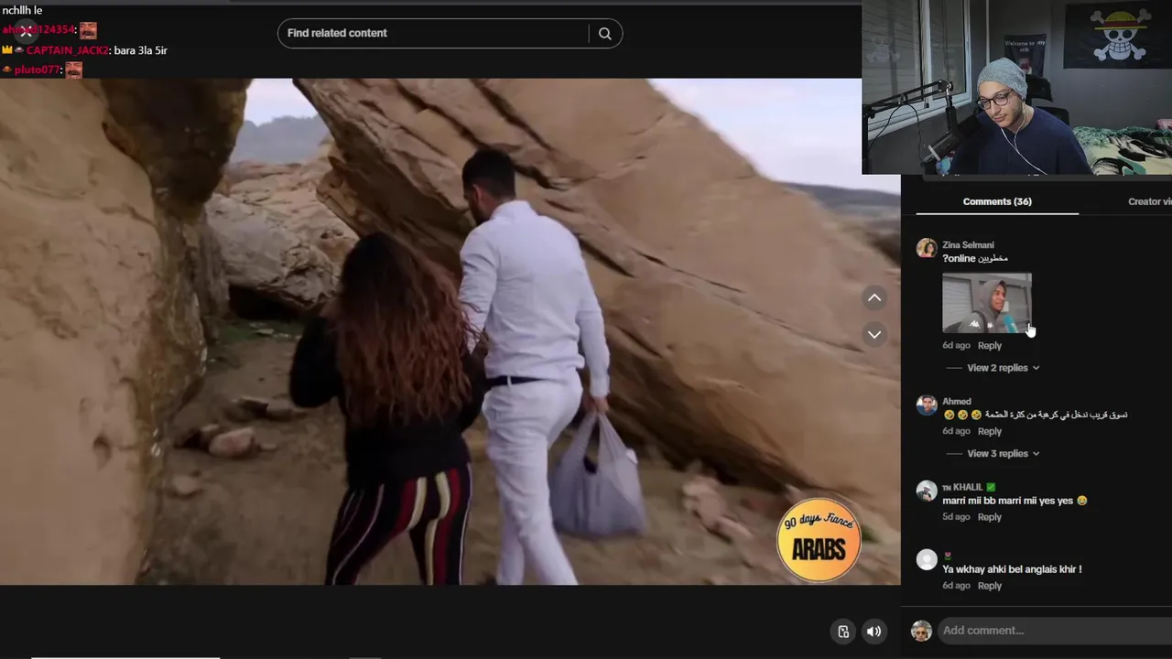1172x659 pixels.
Task: Reply to the 'marri mii bb' comment
Action: (990, 517)
